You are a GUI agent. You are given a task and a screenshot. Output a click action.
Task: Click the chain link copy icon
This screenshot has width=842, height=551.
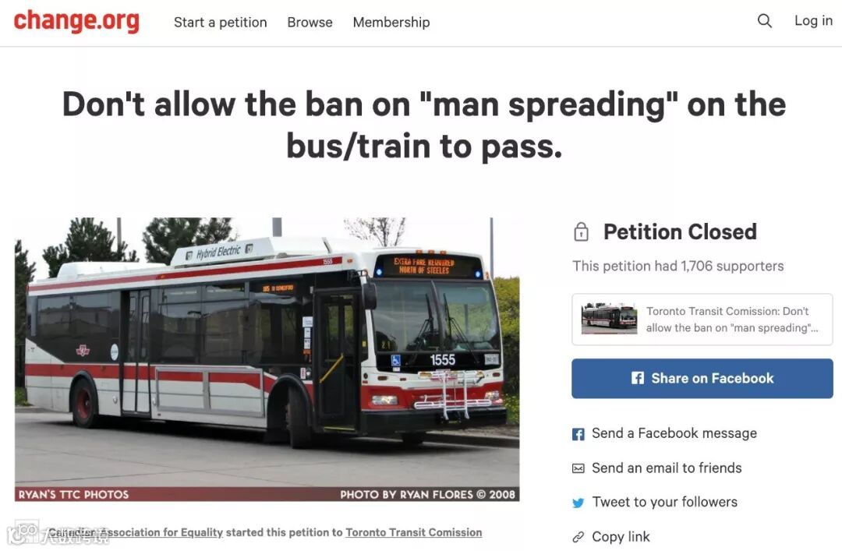578,537
